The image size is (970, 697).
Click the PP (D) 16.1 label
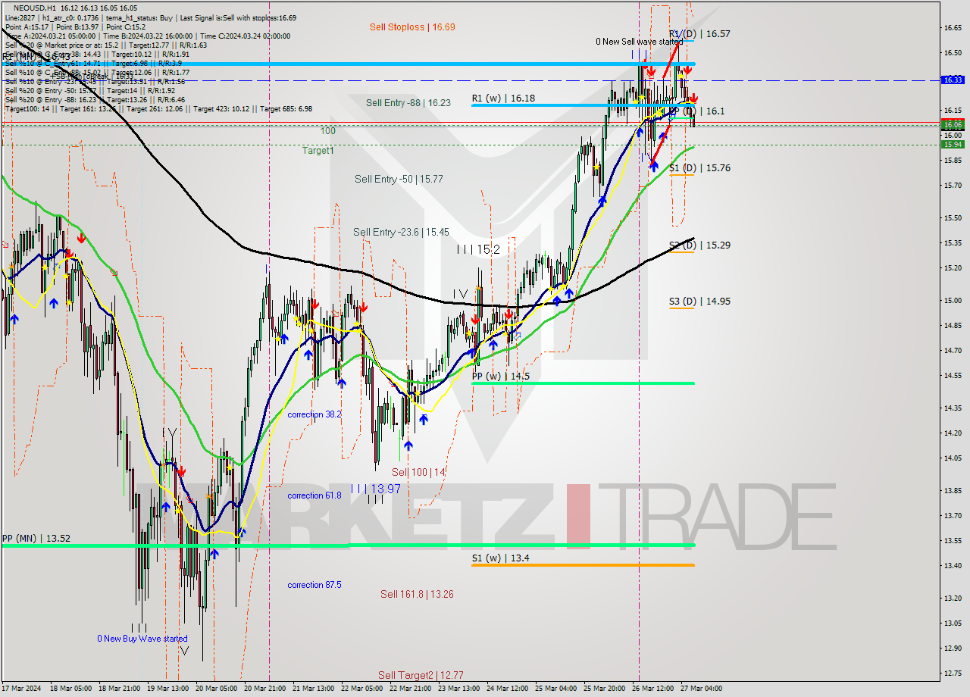click(x=696, y=111)
